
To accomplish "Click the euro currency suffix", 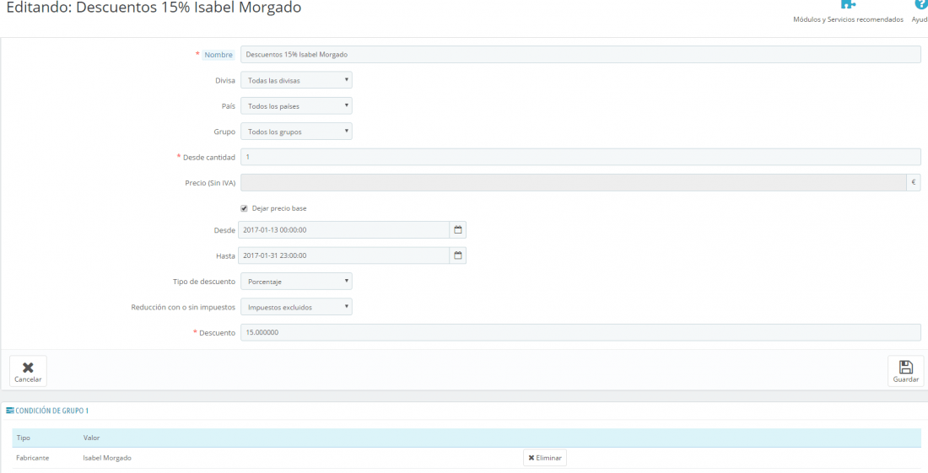I will tap(913, 183).
